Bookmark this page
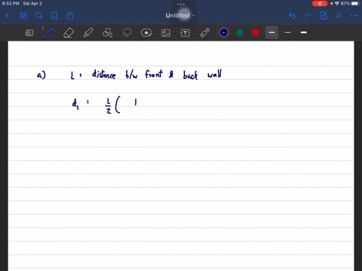This screenshot has height=271, width=362. click(54, 16)
